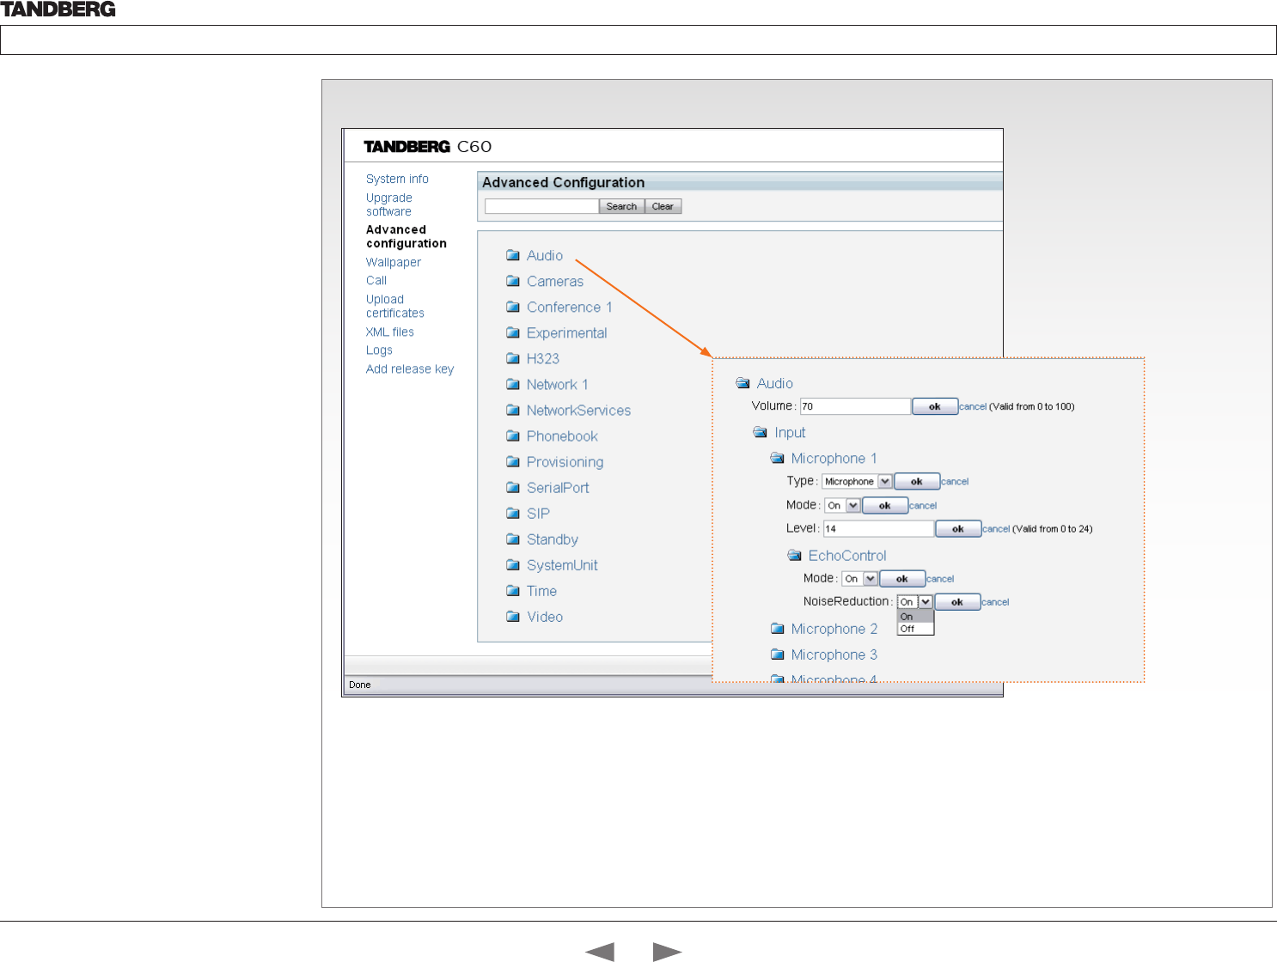Open the Standby folder icon
This screenshot has width=1277, height=962.
pos(513,539)
